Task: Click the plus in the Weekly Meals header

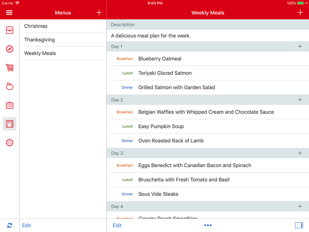Action: [300, 13]
